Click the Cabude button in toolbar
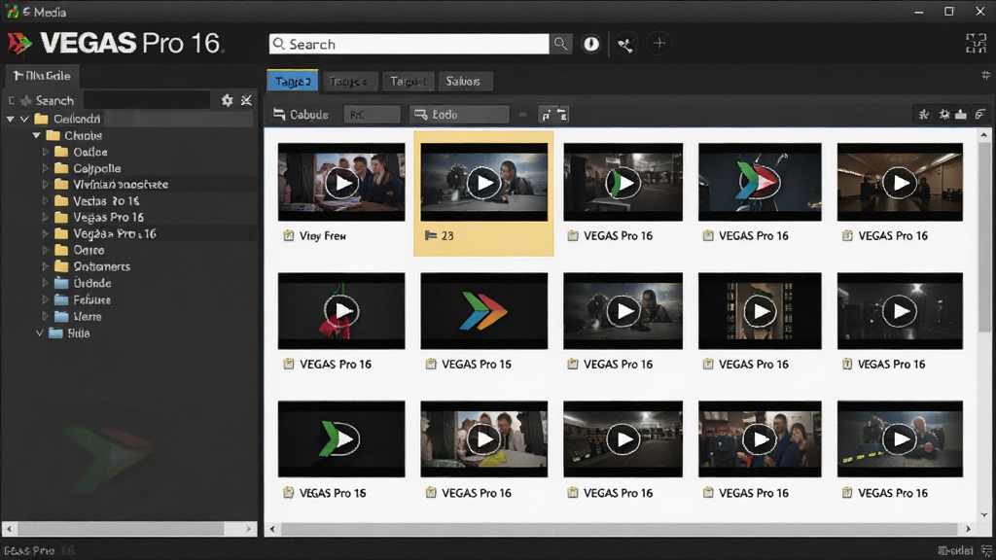Viewport: 996px width, 560px height. tap(302, 115)
